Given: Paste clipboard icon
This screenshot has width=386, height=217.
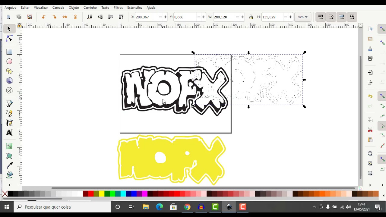Looking at the screenshot, I should [x=370, y=140].
